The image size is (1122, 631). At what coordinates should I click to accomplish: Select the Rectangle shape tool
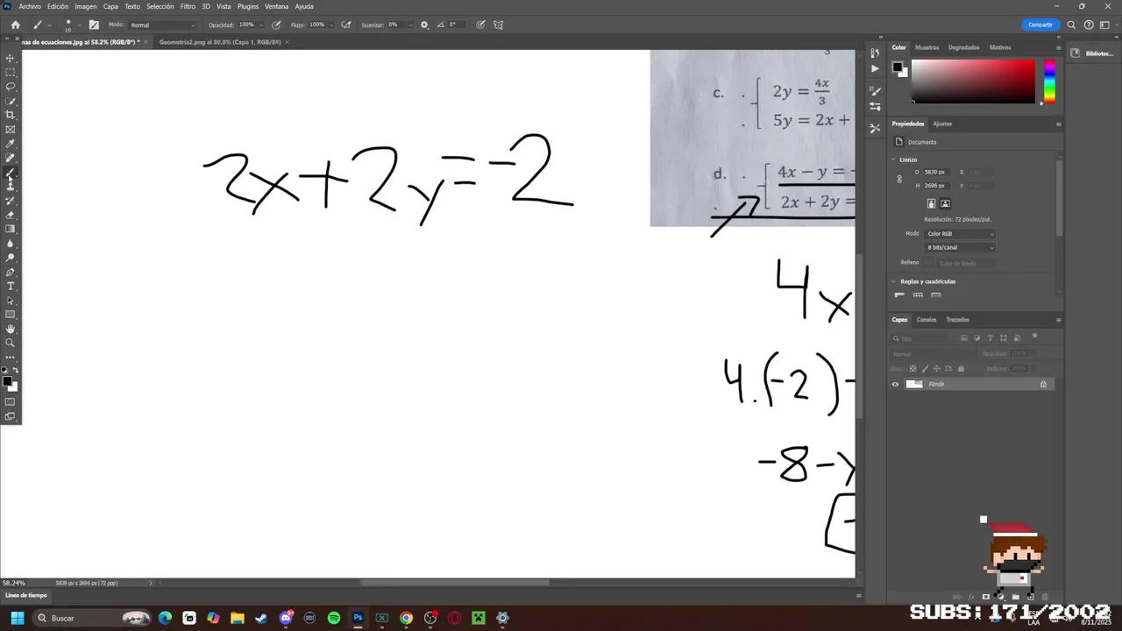click(11, 315)
